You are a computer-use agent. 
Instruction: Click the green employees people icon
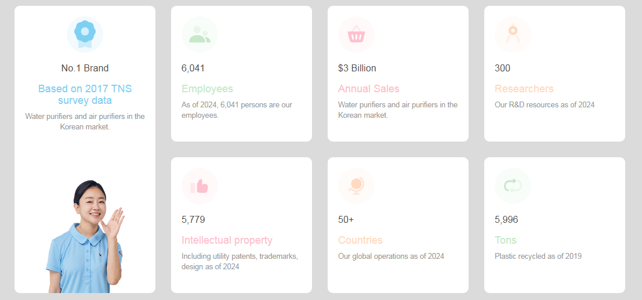pyautogui.click(x=200, y=34)
